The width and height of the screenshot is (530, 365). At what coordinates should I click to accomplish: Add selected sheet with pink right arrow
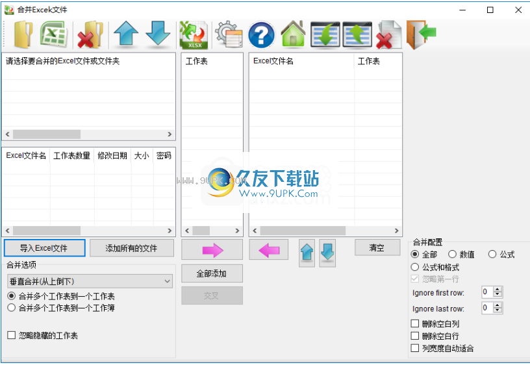pyautogui.click(x=212, y=250)
